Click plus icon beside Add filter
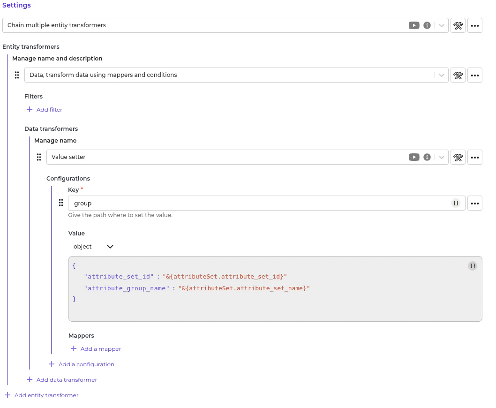 30,110
